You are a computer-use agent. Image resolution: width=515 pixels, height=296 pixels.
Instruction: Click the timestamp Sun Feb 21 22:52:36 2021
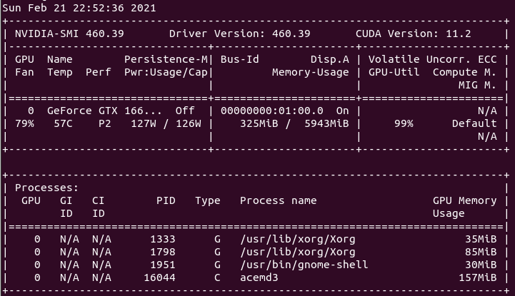coord(79,8)
